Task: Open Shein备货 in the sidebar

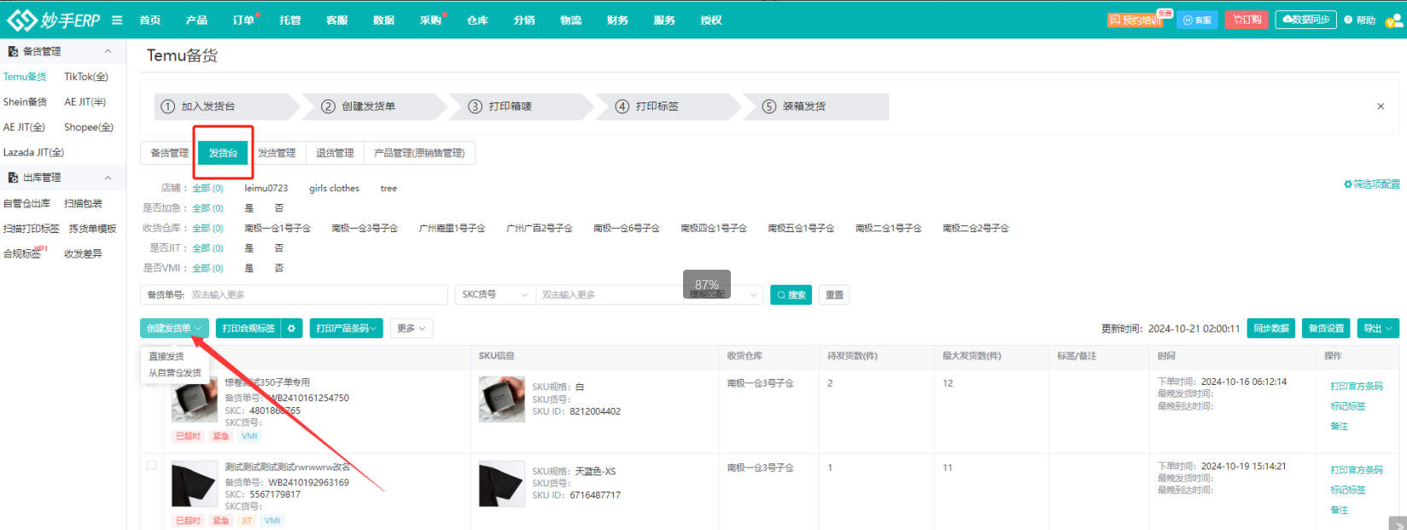Action: 25,102
